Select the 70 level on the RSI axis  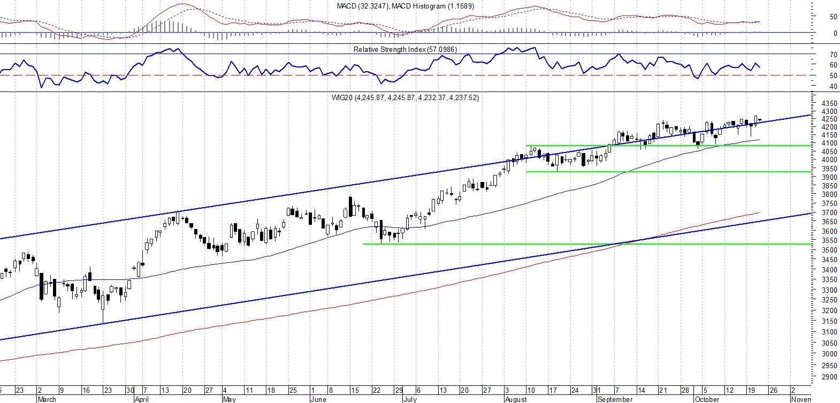tap(833, 55)
